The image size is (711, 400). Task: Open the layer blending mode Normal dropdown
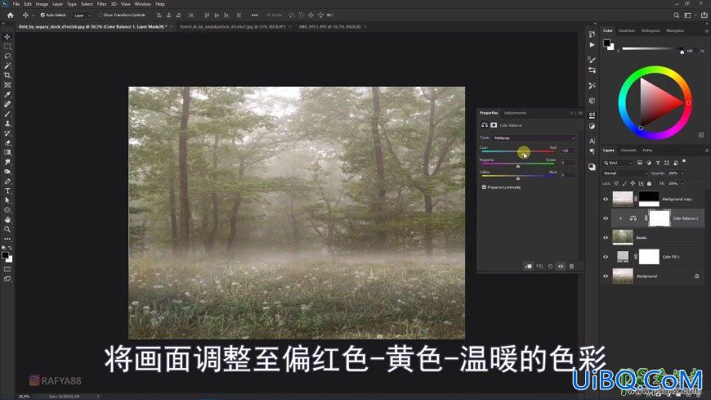[625, 173]
